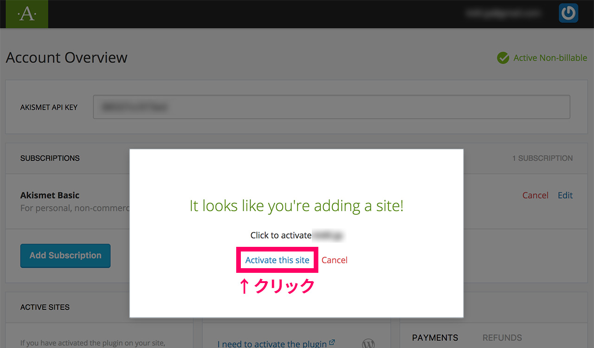Image resolution: width=594 pixels, height=348 pixels.
Task: Activate this site from the dialog
Action: pyautogui.click(x=277, y=260)
